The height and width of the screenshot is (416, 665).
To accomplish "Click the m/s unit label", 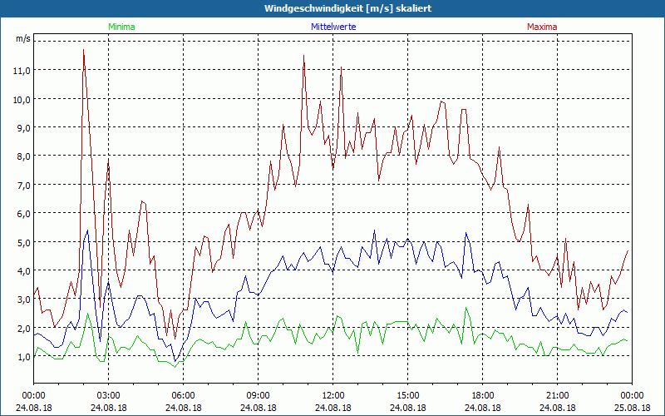I will tap(23, 38).
